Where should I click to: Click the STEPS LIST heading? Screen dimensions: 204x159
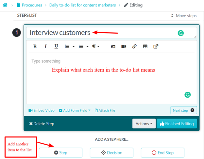pyautogui.click(x=27, y=15)
